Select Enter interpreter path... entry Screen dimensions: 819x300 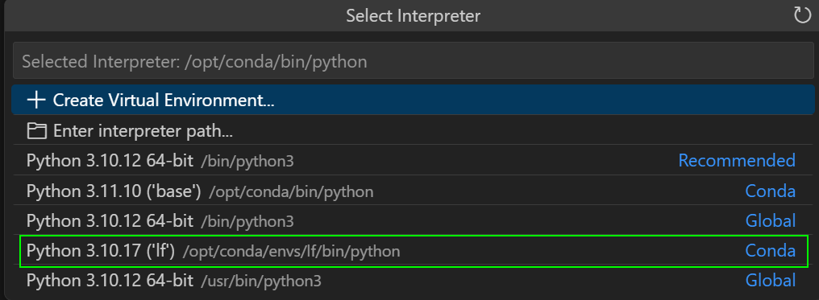pos(414,131)
